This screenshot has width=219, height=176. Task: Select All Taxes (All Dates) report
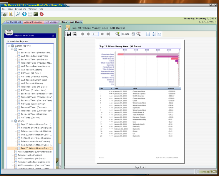(31, 73)
